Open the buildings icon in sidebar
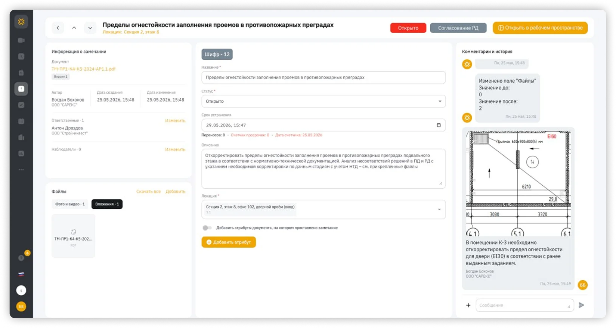The width and height of the screenshot is (616, 328). click(21, 137)
